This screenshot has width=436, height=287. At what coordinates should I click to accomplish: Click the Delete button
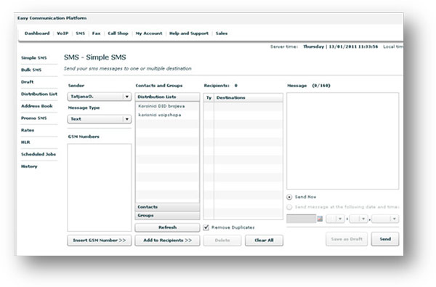pyautogui.click(x=222, y=240)
